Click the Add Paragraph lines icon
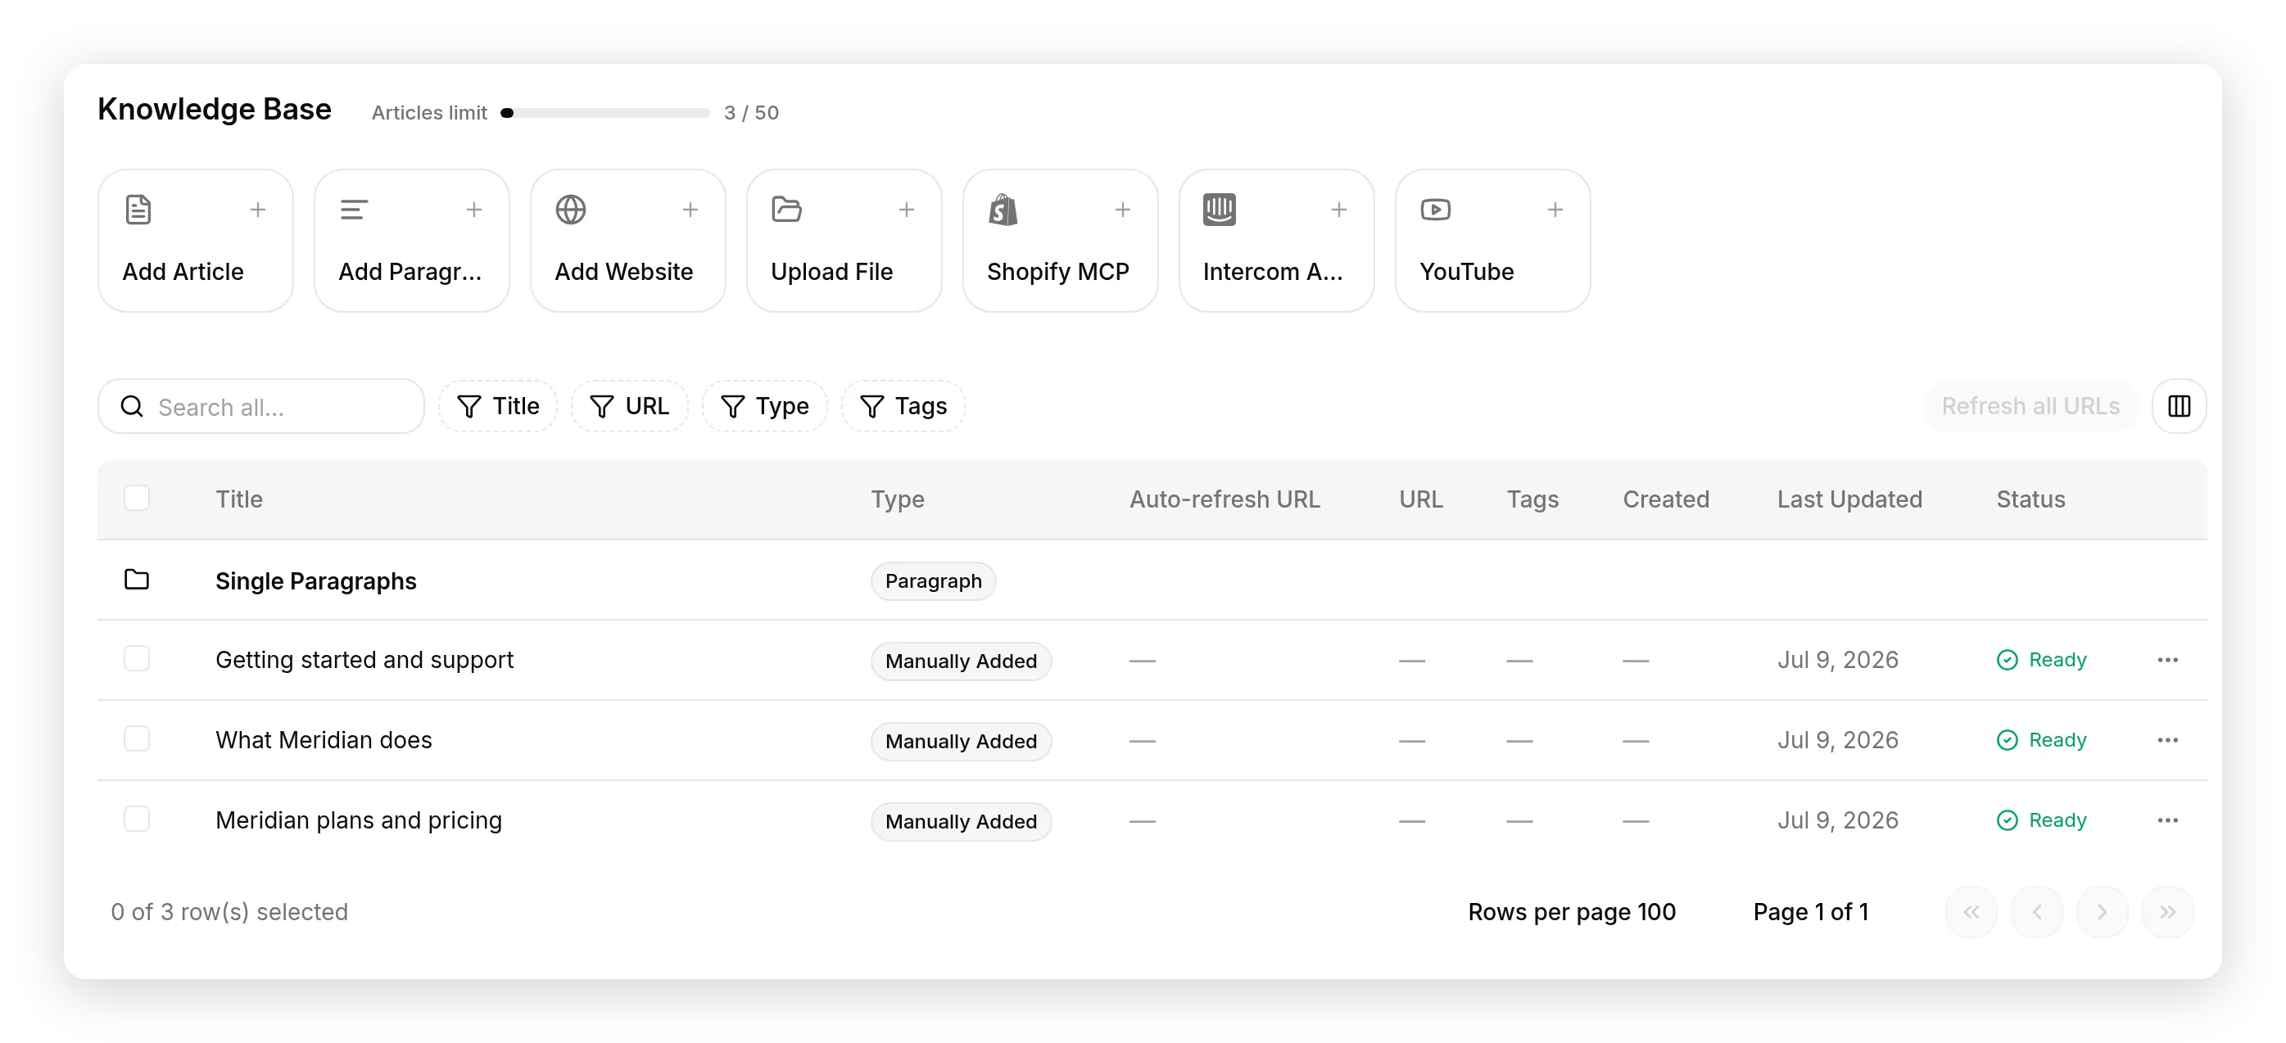The image size is (2286, 1043). pos(354,210)
